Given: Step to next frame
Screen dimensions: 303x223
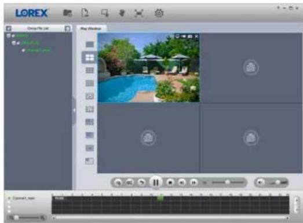Looking at the screenshot, I should coord(194,182).
